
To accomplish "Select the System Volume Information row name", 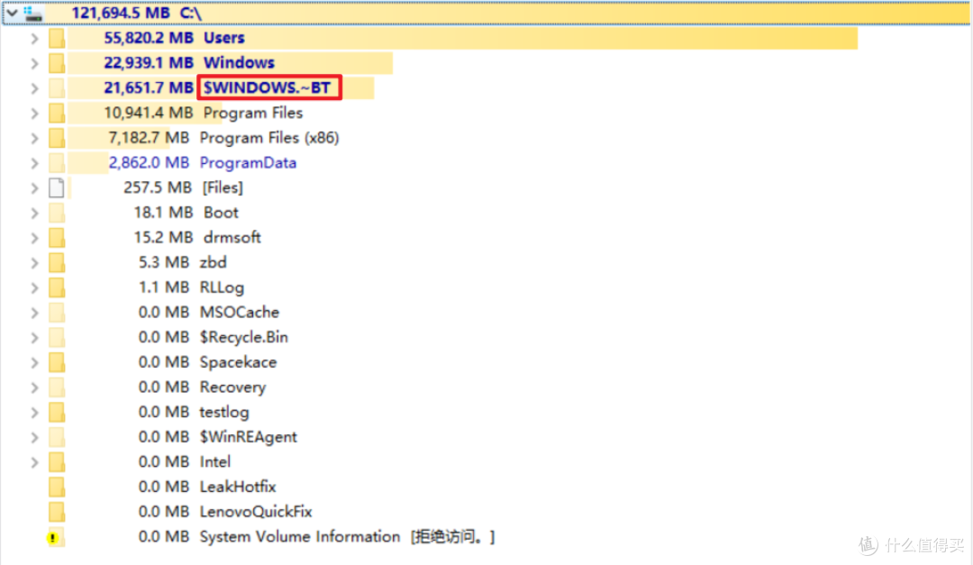I will pos(300,536).
